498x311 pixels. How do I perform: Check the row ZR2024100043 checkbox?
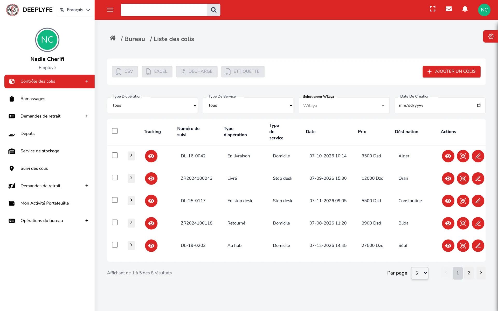(115, 178)
